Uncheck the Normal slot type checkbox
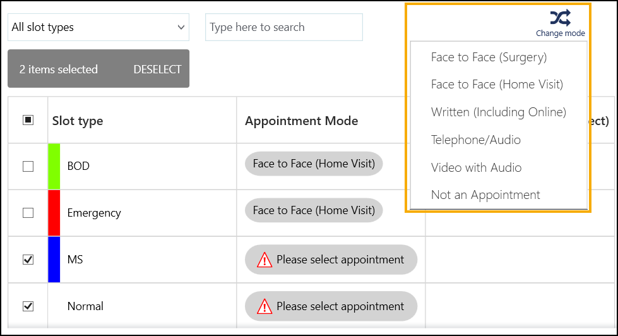Viewport: 618px width, 336px height. 28,306
